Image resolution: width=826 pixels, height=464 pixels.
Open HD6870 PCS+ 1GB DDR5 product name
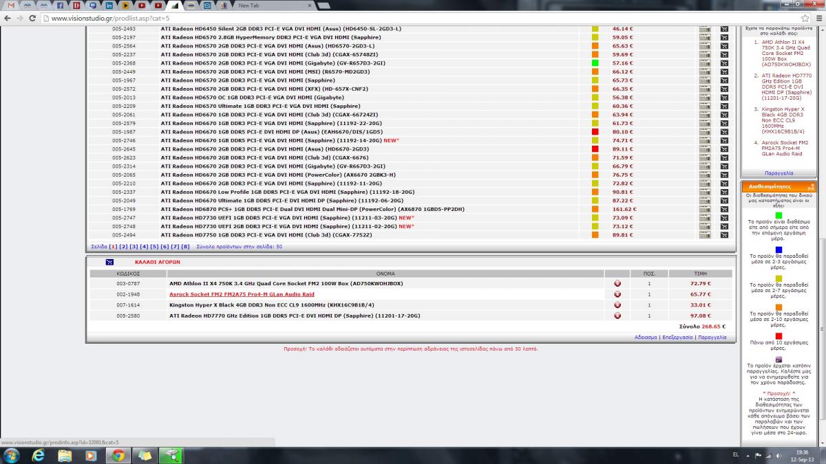point(313,209)
